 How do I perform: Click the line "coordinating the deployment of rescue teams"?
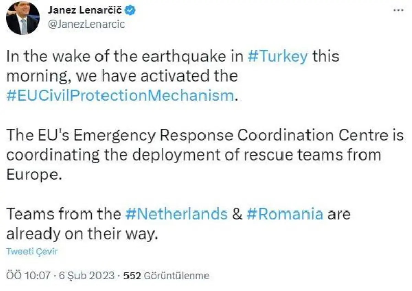coord(192,155)
